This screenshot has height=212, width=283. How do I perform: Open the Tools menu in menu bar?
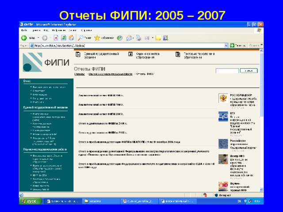pos(73,30)
